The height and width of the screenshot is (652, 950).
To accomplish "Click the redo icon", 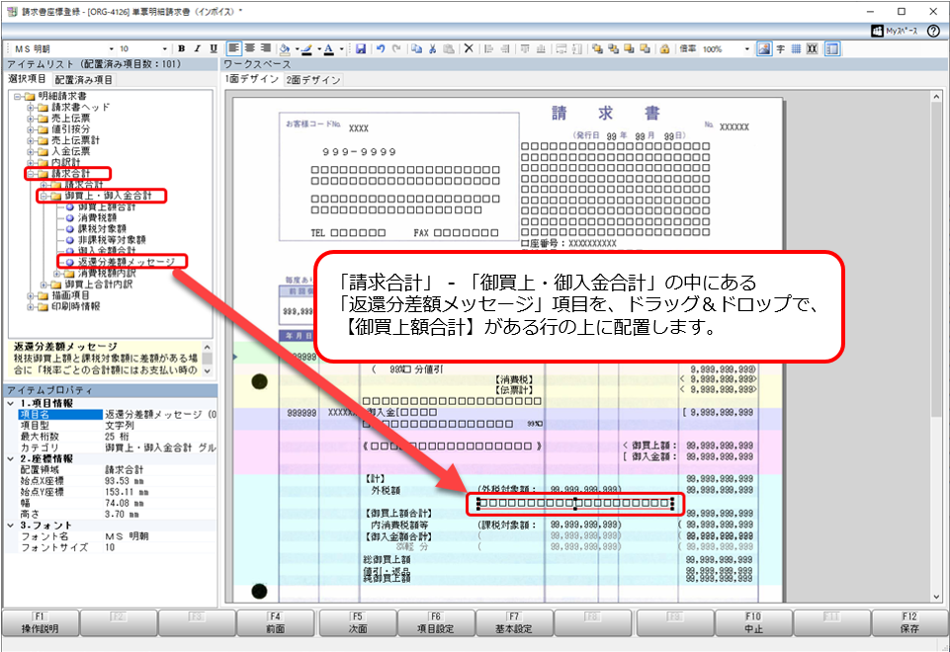I will [x=396, y=49].
